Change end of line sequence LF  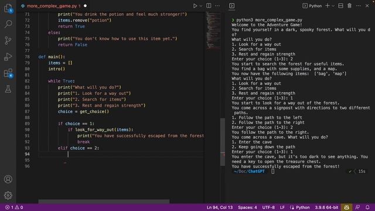pos(282,207)
